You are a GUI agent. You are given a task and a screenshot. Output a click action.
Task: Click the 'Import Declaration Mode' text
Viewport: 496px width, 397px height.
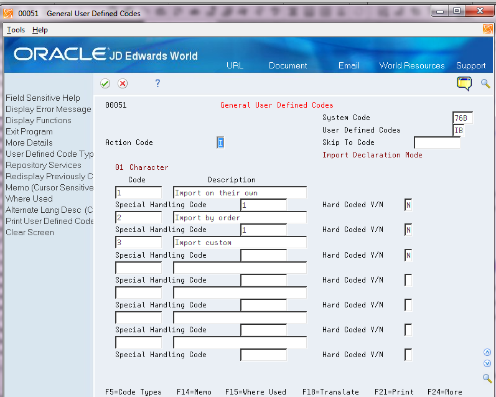pos(372,155)
